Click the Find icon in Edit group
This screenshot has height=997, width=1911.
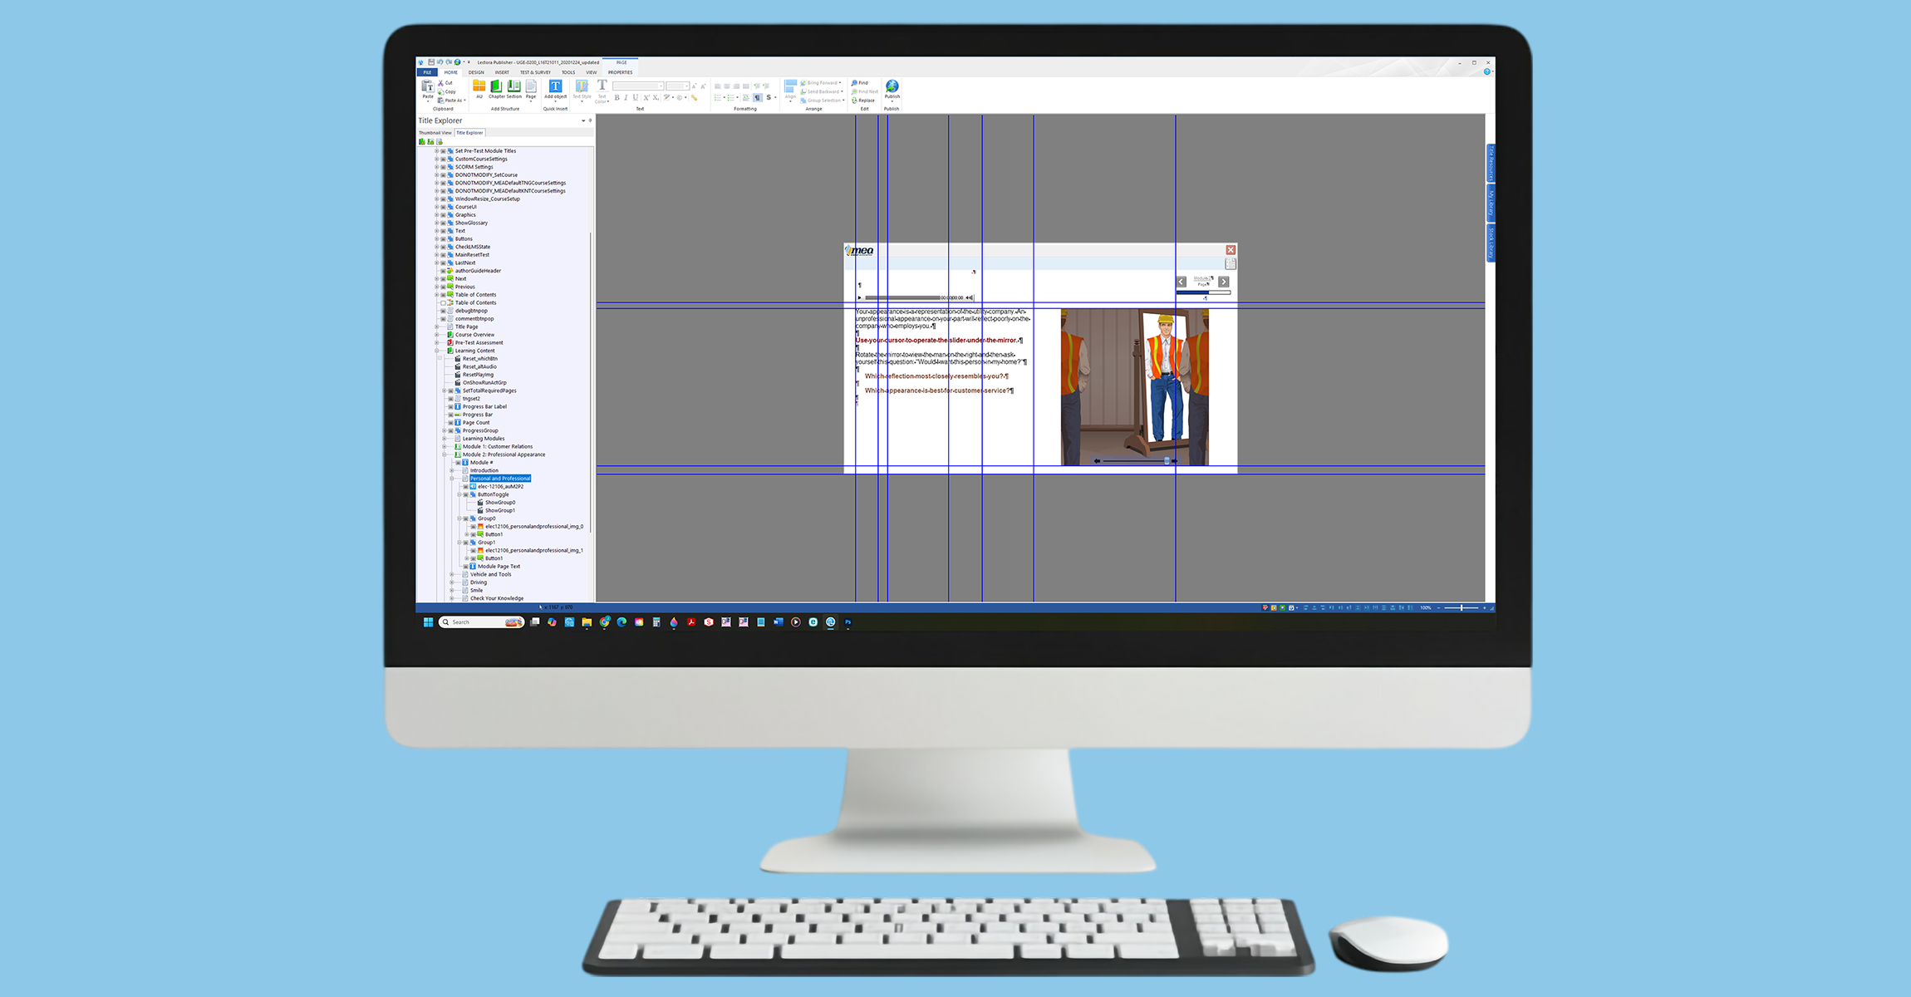coord(854,83)
